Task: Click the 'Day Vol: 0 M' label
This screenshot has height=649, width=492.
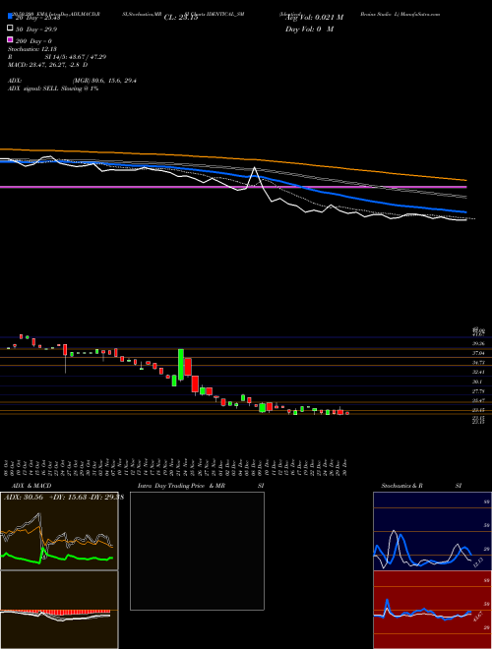Action: point(309,29)
